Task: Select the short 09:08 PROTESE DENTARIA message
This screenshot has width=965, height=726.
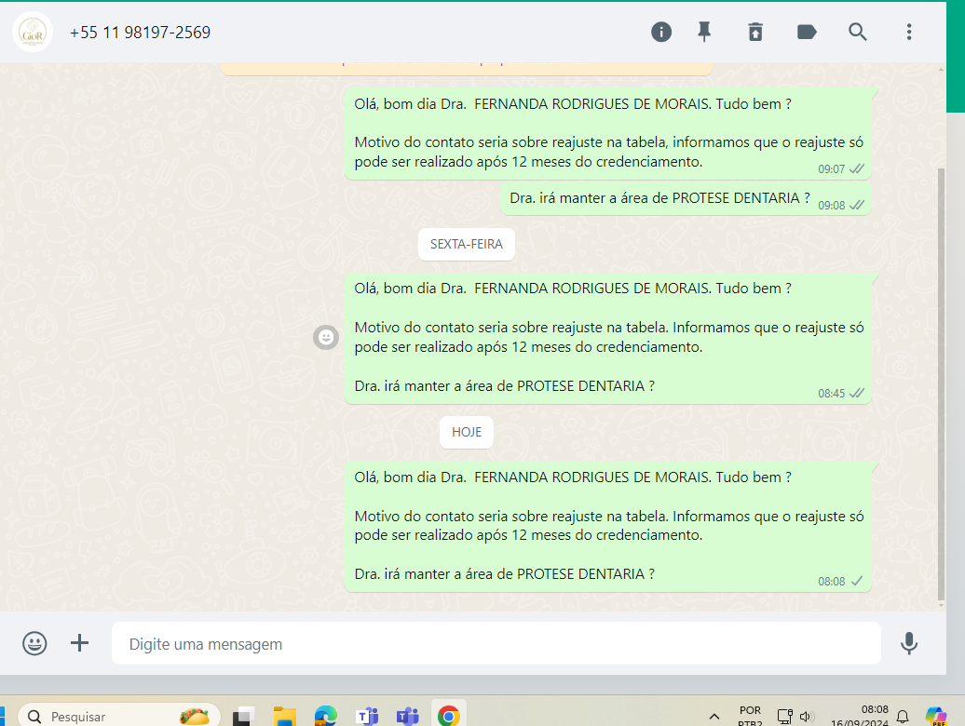Action: tap(686, 198)
